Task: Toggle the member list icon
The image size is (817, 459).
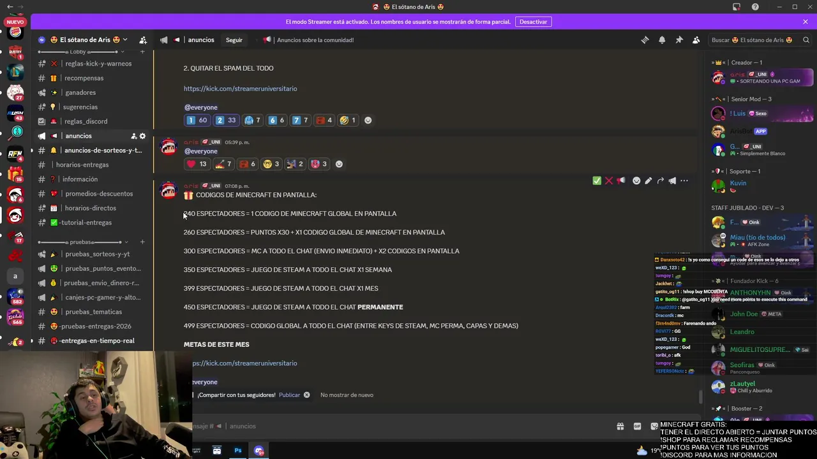Action: 696,40
